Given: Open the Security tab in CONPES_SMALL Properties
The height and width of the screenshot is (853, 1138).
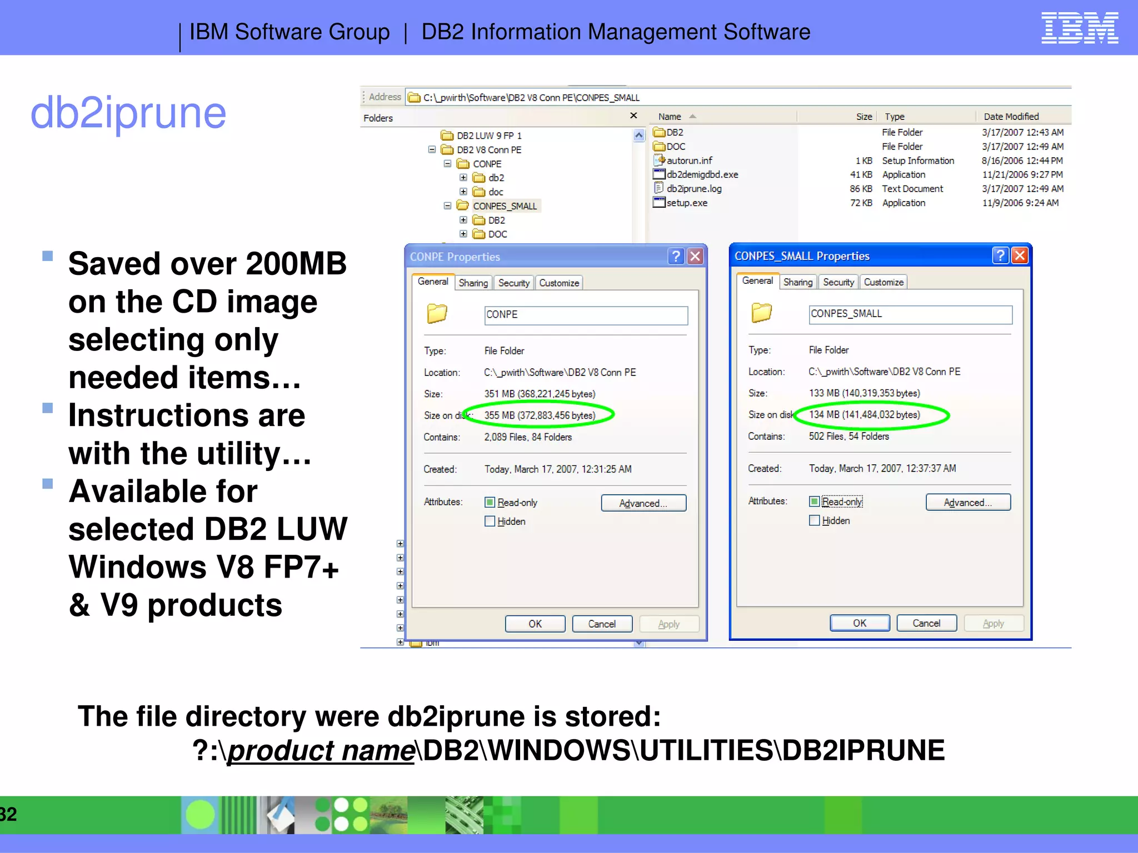Looking at the screenshot, I should pyautogui.click(x=838, y=282).
